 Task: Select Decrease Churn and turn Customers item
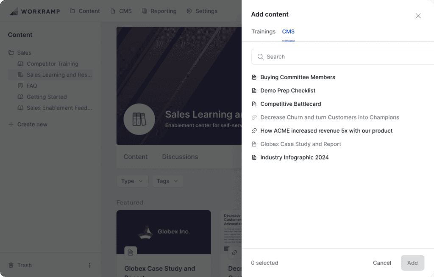click(x=330, y=117)
